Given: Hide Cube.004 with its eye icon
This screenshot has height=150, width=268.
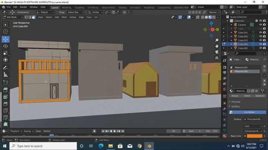Looking at the screenshot, I should click(x=260, y=44).
